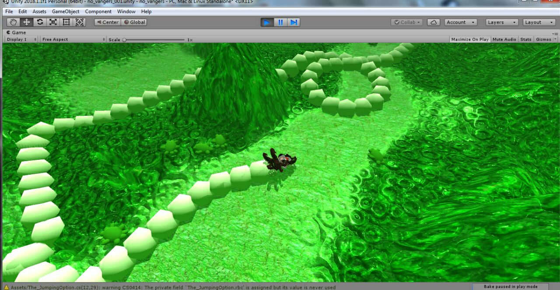
Task: Pause the running game
Action: click(x=280, y=22)
